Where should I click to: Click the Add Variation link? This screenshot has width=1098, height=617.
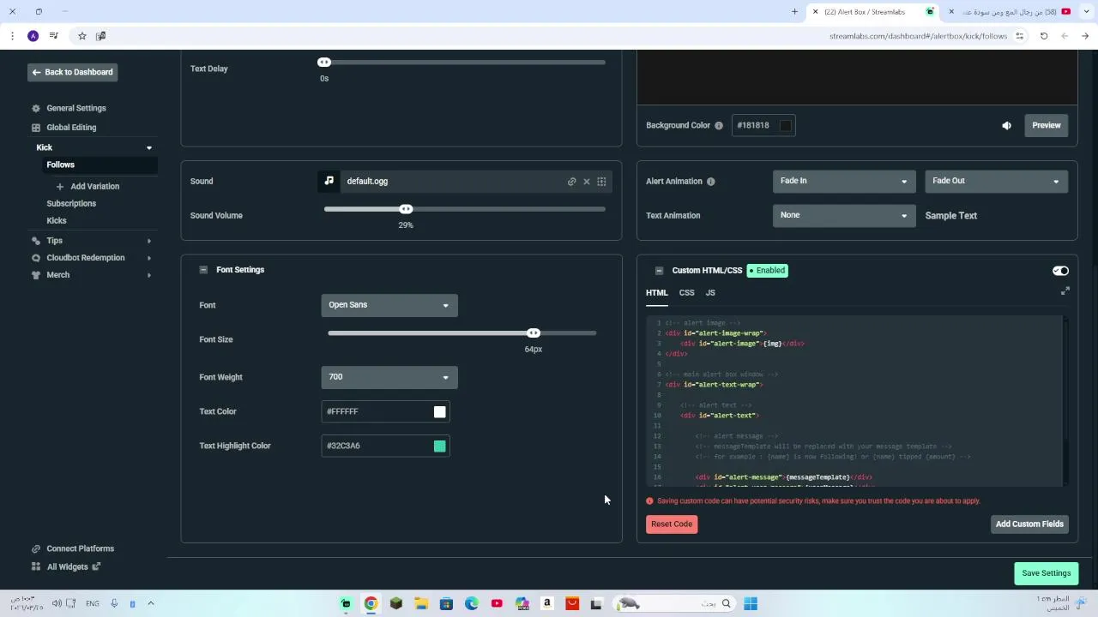(95, 186)
